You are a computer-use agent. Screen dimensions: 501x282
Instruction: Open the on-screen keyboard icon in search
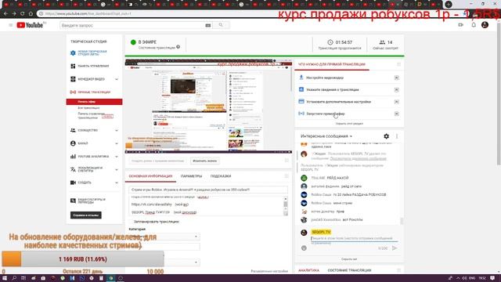pos(208,25)
